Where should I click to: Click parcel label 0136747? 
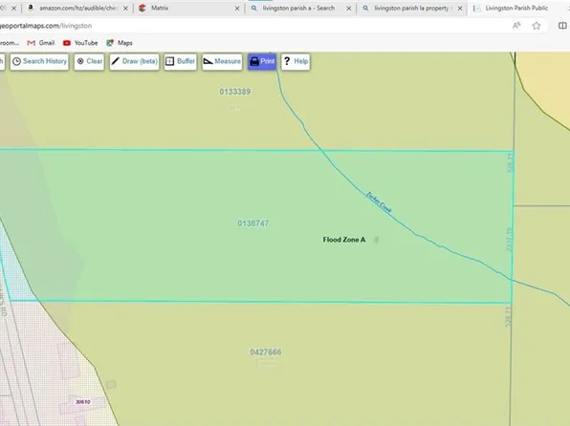point(253,224)
